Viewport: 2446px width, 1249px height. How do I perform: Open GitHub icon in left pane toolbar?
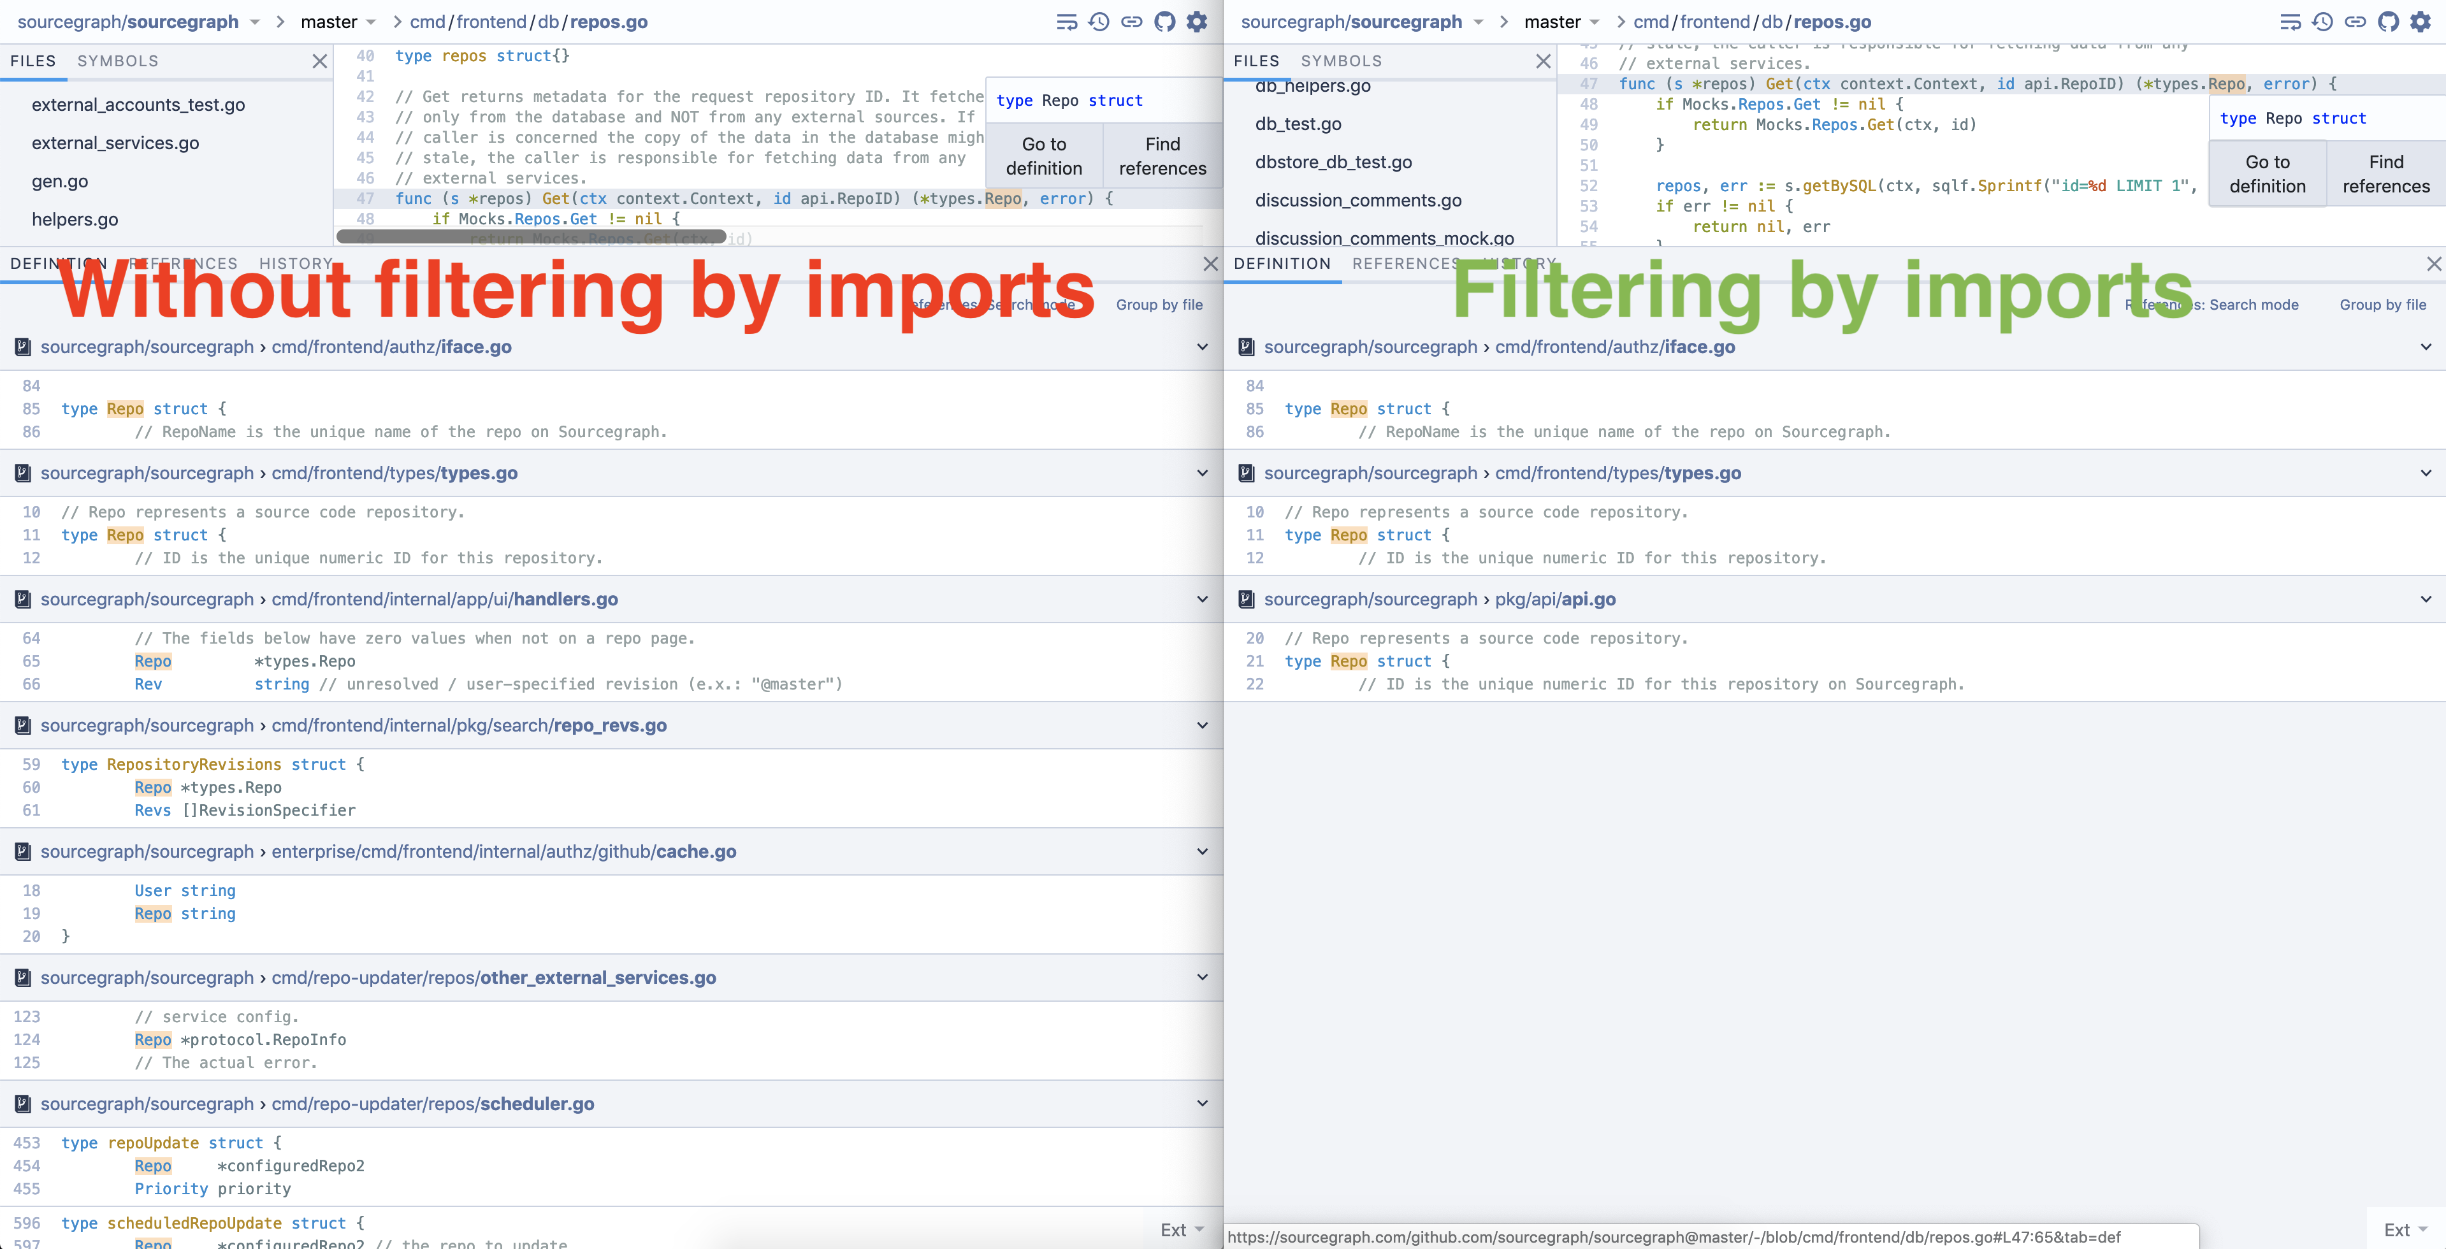tap(1164, 22)
